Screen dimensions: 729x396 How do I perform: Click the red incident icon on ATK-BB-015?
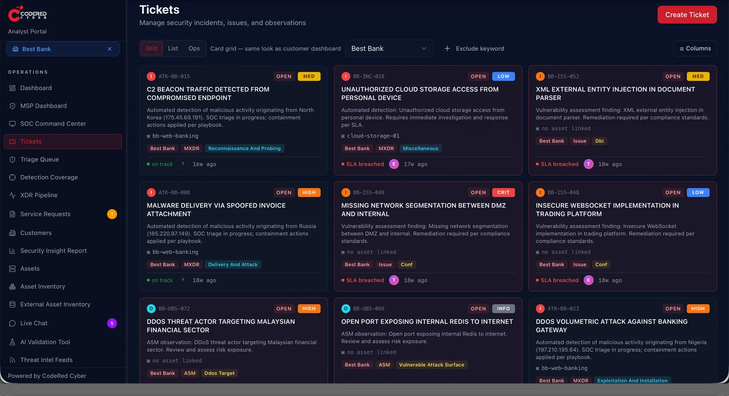(x=151, y=76)
